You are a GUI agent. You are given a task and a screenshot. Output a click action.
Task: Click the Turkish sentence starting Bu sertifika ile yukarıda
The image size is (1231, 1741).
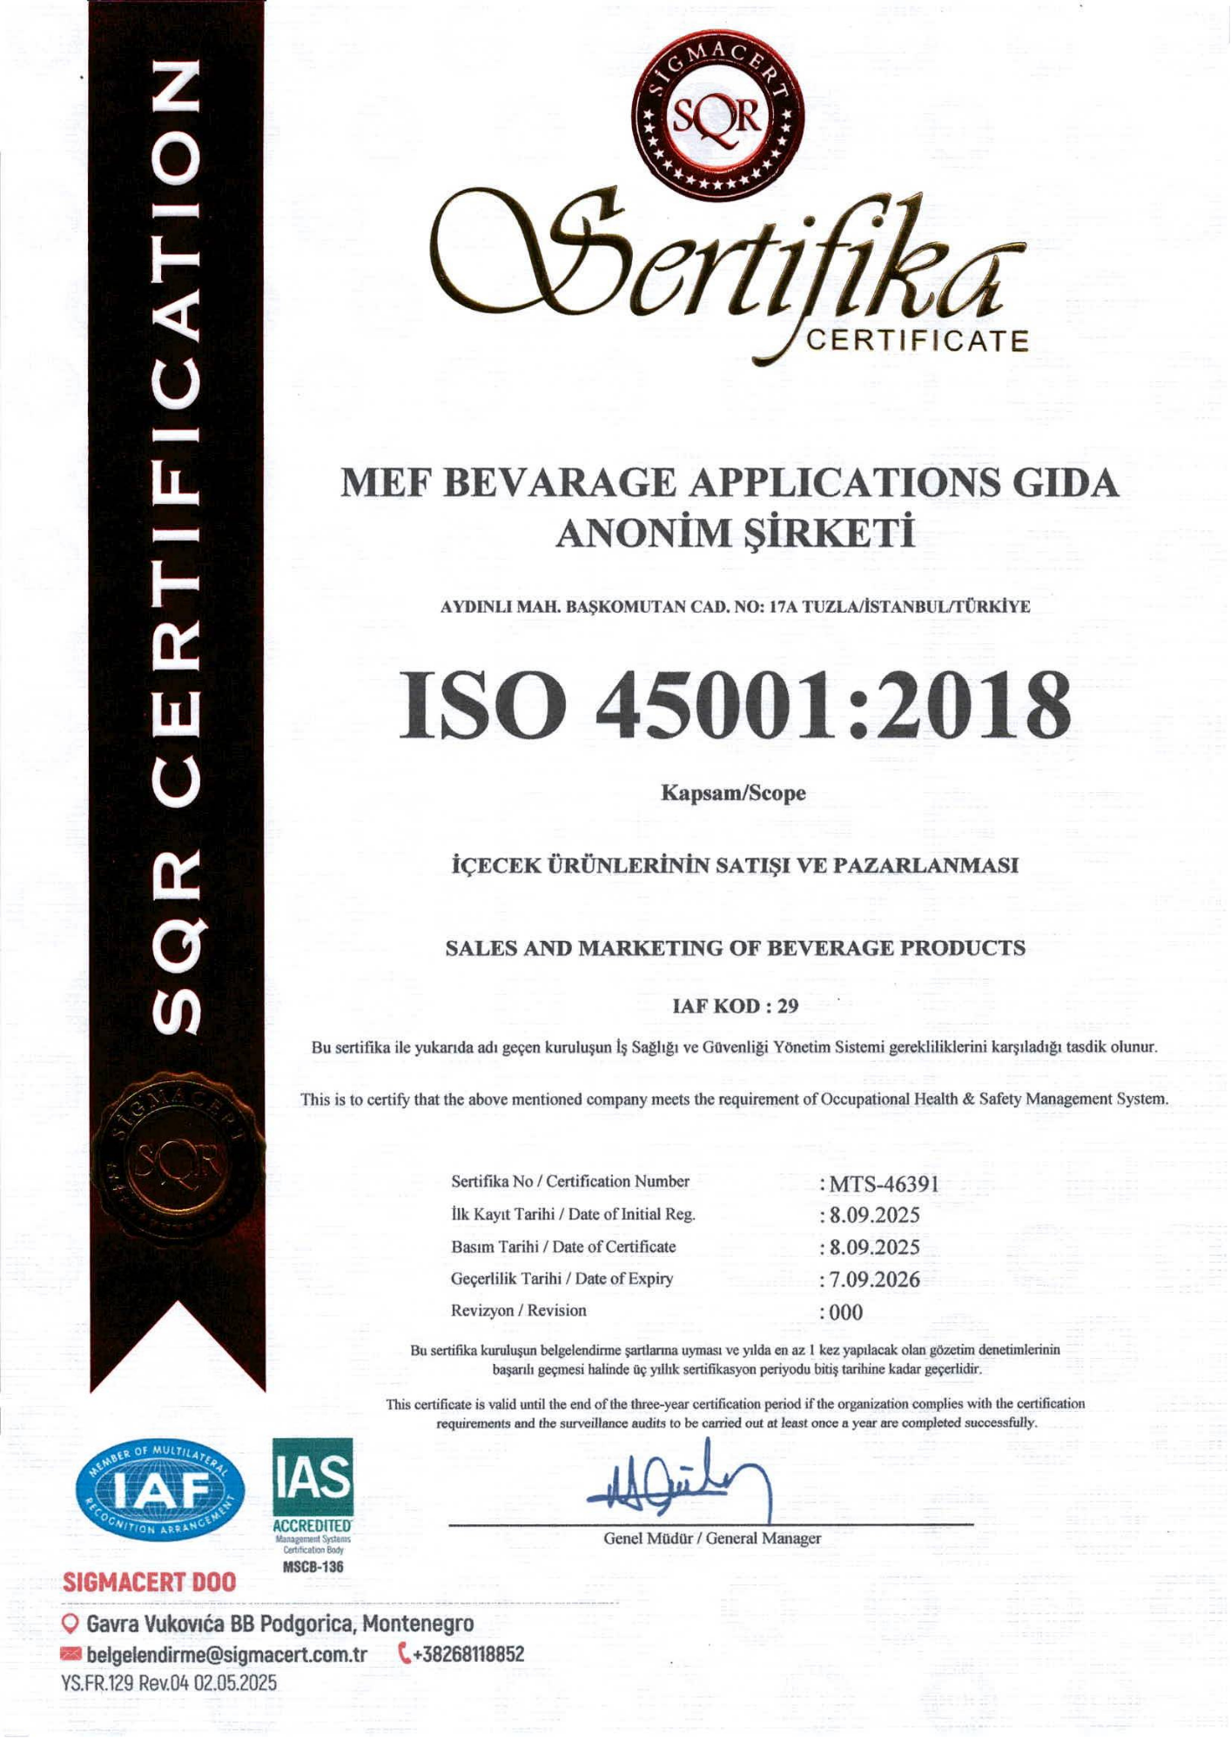click(735, 1047)
